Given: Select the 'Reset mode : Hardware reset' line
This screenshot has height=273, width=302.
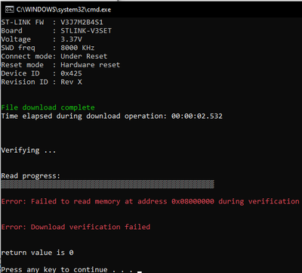Looking at the screenshot, I should (x=60, y=65).
